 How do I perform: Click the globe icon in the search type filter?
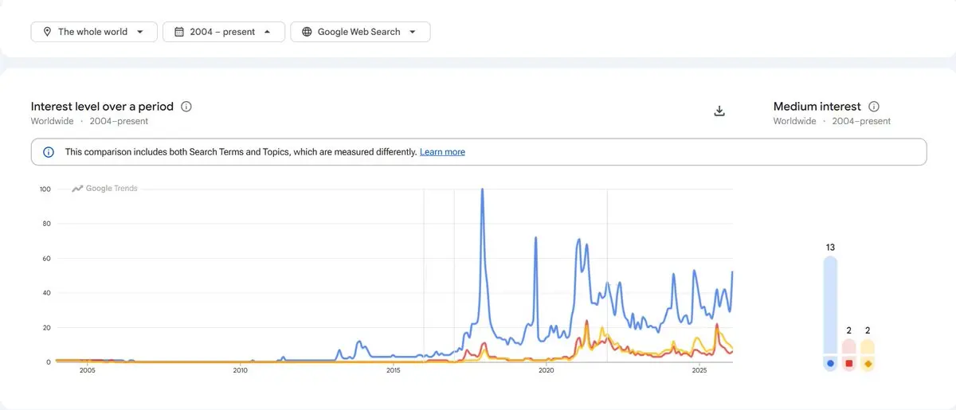307,32
